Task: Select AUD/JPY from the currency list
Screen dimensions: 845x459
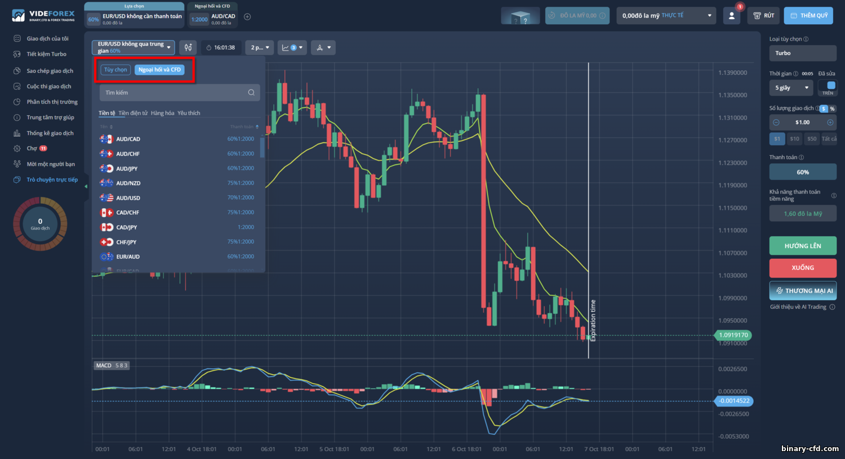Action: (177, 168)
